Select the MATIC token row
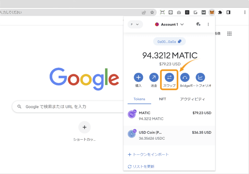The image size is (249, 174). click(x=169, y=116)
